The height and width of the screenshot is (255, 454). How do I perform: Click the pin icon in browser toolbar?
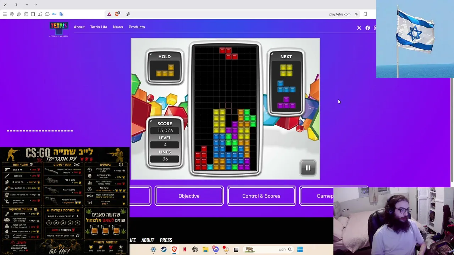point(19,14)
